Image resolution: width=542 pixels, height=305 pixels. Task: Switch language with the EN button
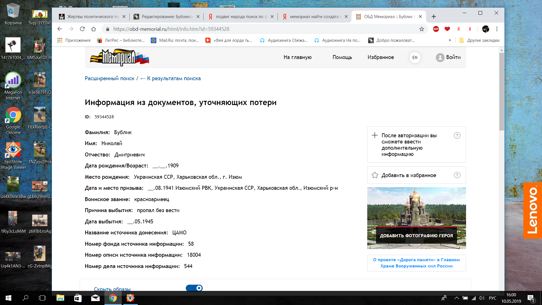[x=415, y=58]
